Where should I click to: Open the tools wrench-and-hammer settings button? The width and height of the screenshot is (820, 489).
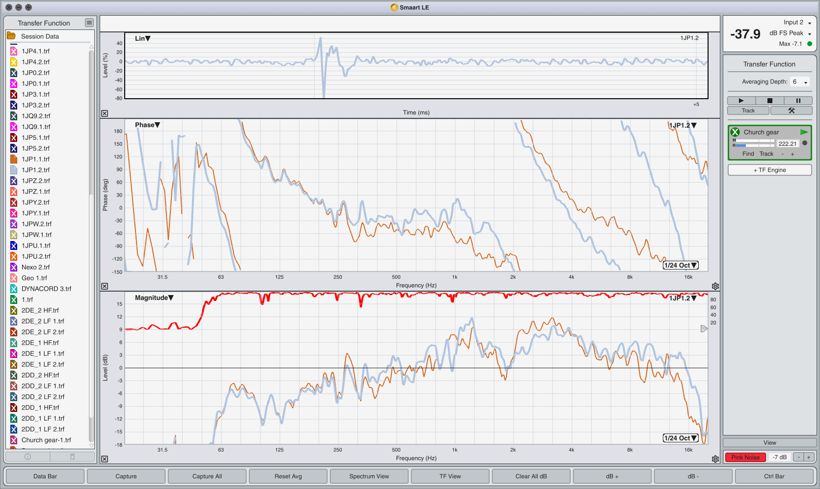pyautogui.click(x=791, y=110)
